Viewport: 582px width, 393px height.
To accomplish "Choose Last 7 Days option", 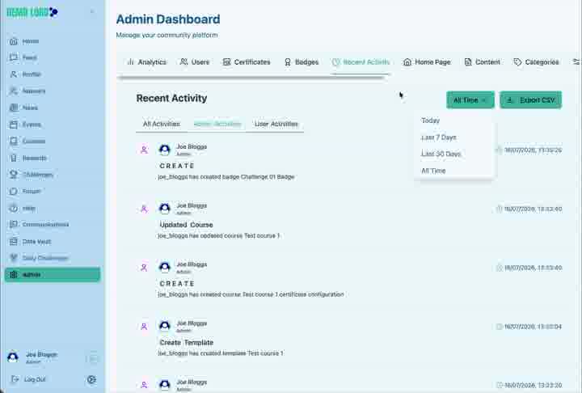I will pos(439,137).
